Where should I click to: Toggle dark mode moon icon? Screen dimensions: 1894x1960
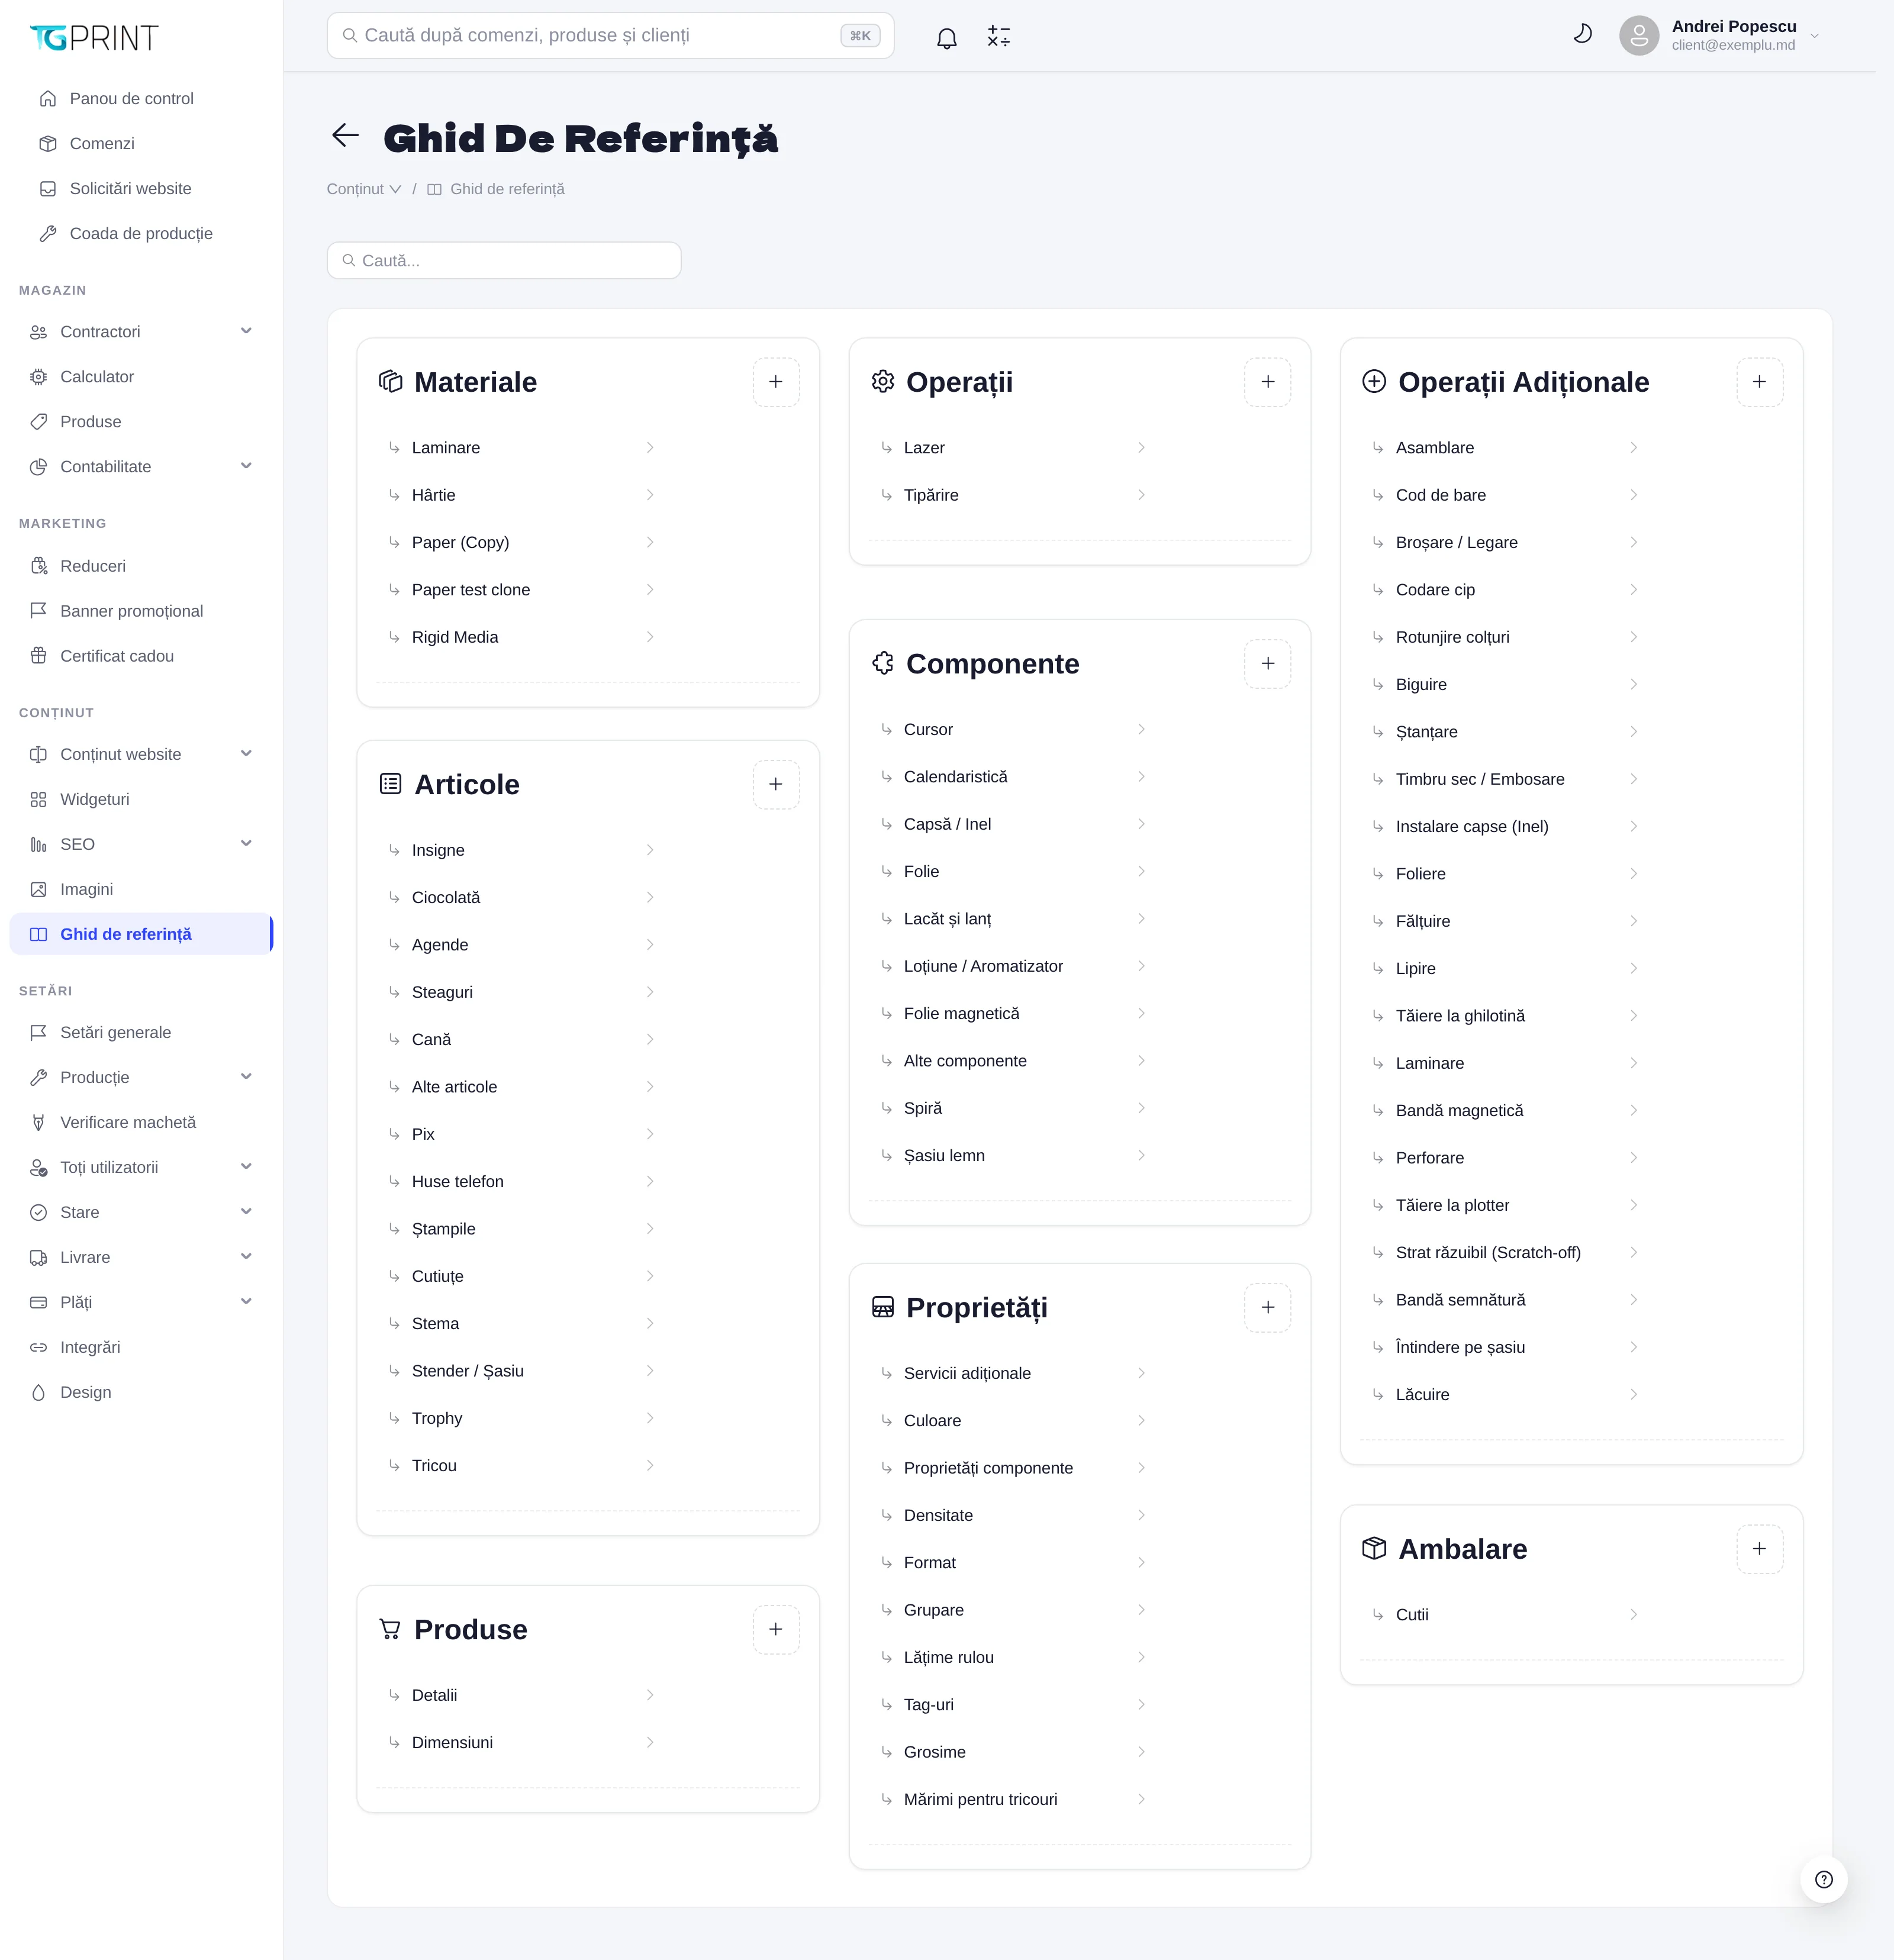click(x=1582, y=35)
